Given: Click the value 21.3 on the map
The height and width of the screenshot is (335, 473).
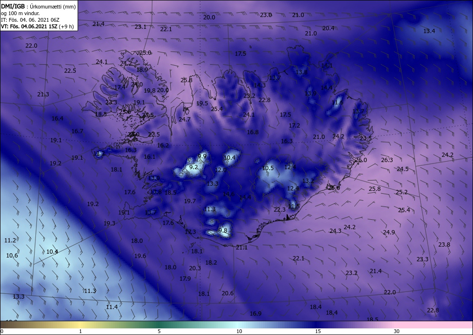Looking at the screenshot, I should click(x=43, y=94).
